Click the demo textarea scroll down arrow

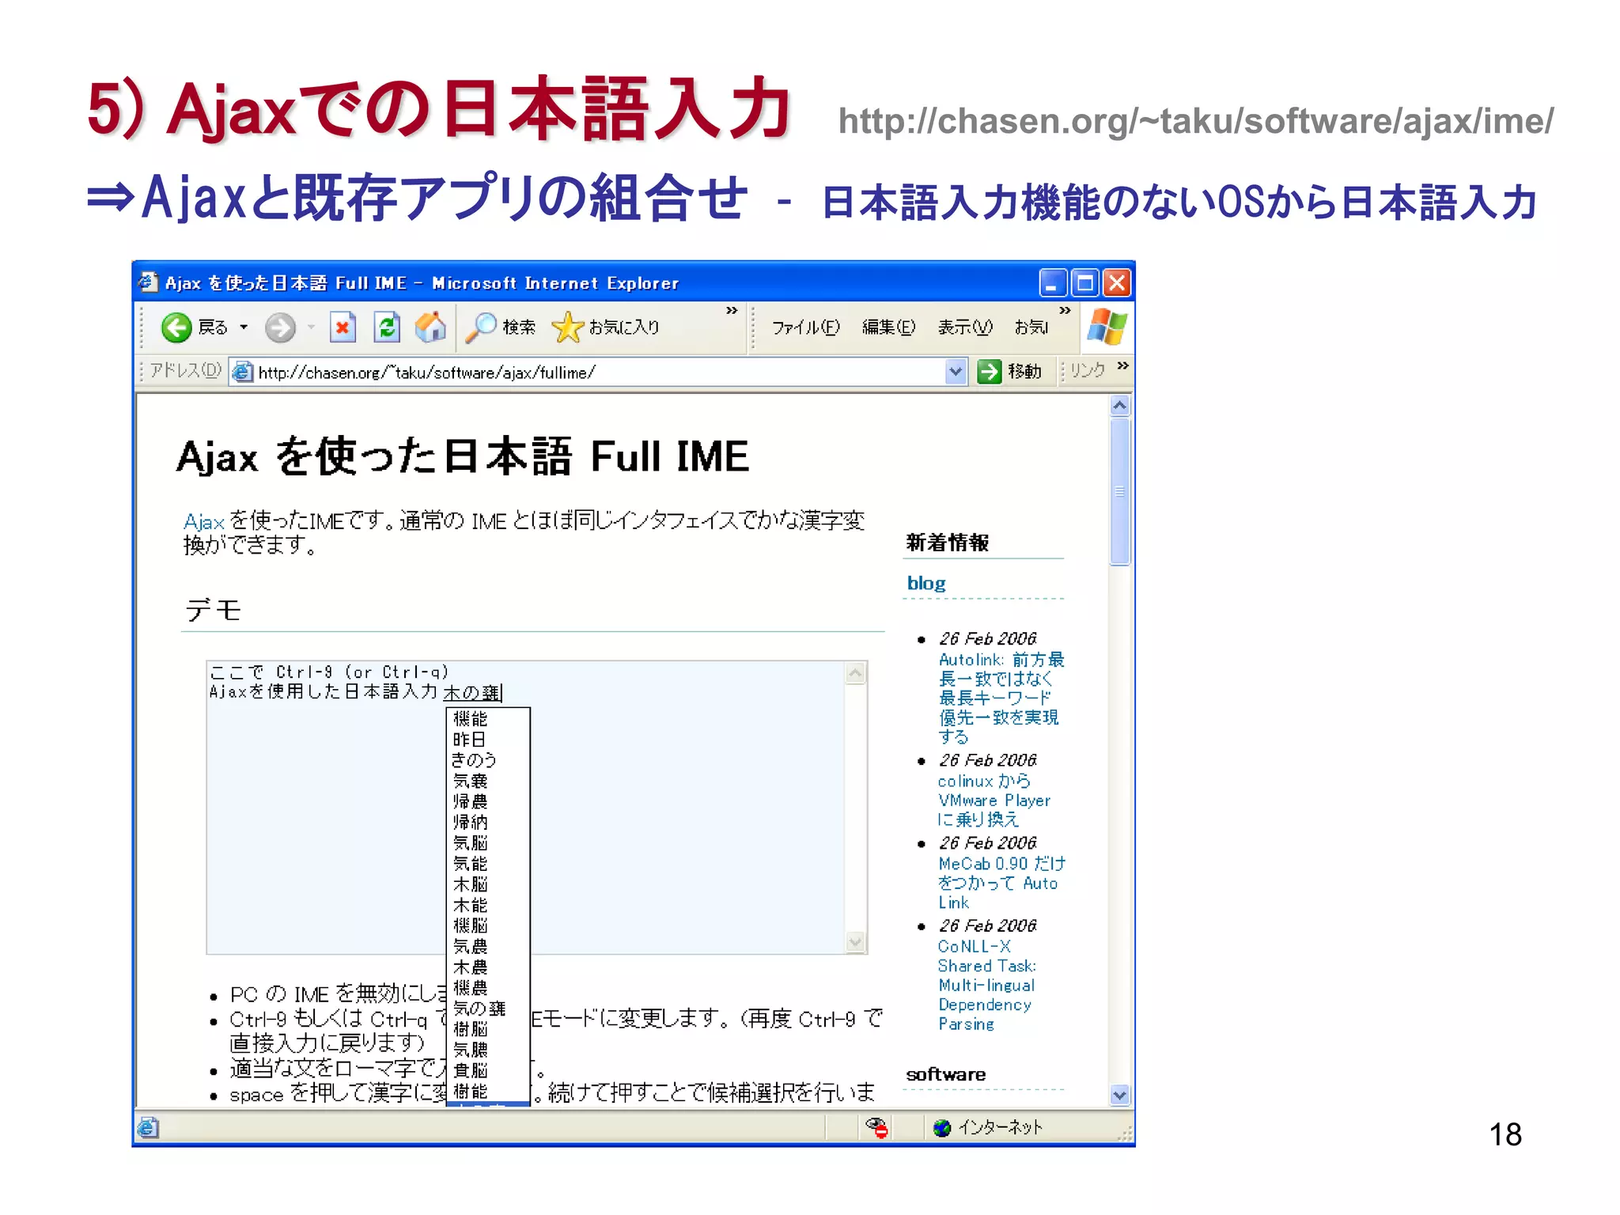click(x=855, y=941)
